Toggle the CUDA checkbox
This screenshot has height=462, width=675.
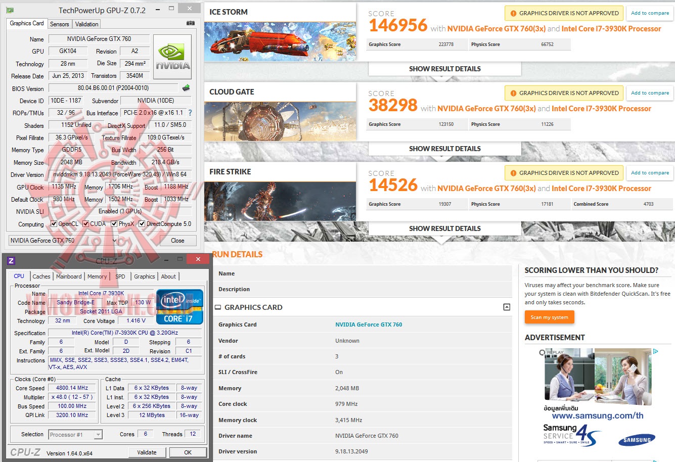click(85, 223)
